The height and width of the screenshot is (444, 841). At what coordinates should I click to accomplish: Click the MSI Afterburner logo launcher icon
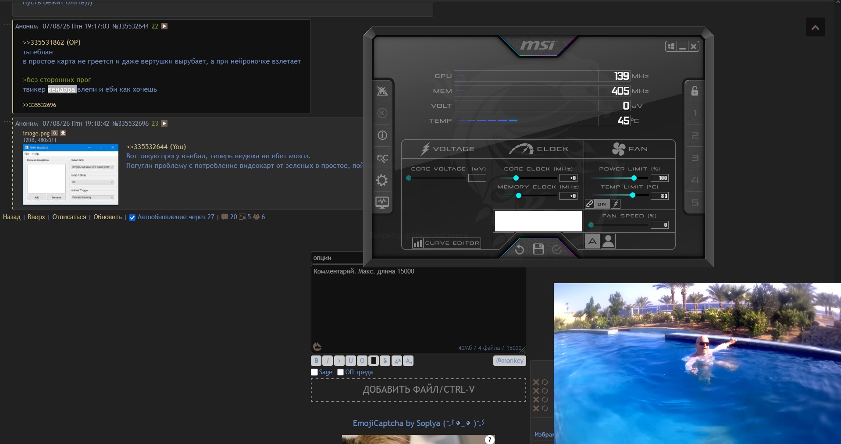[x=382, y=91]
